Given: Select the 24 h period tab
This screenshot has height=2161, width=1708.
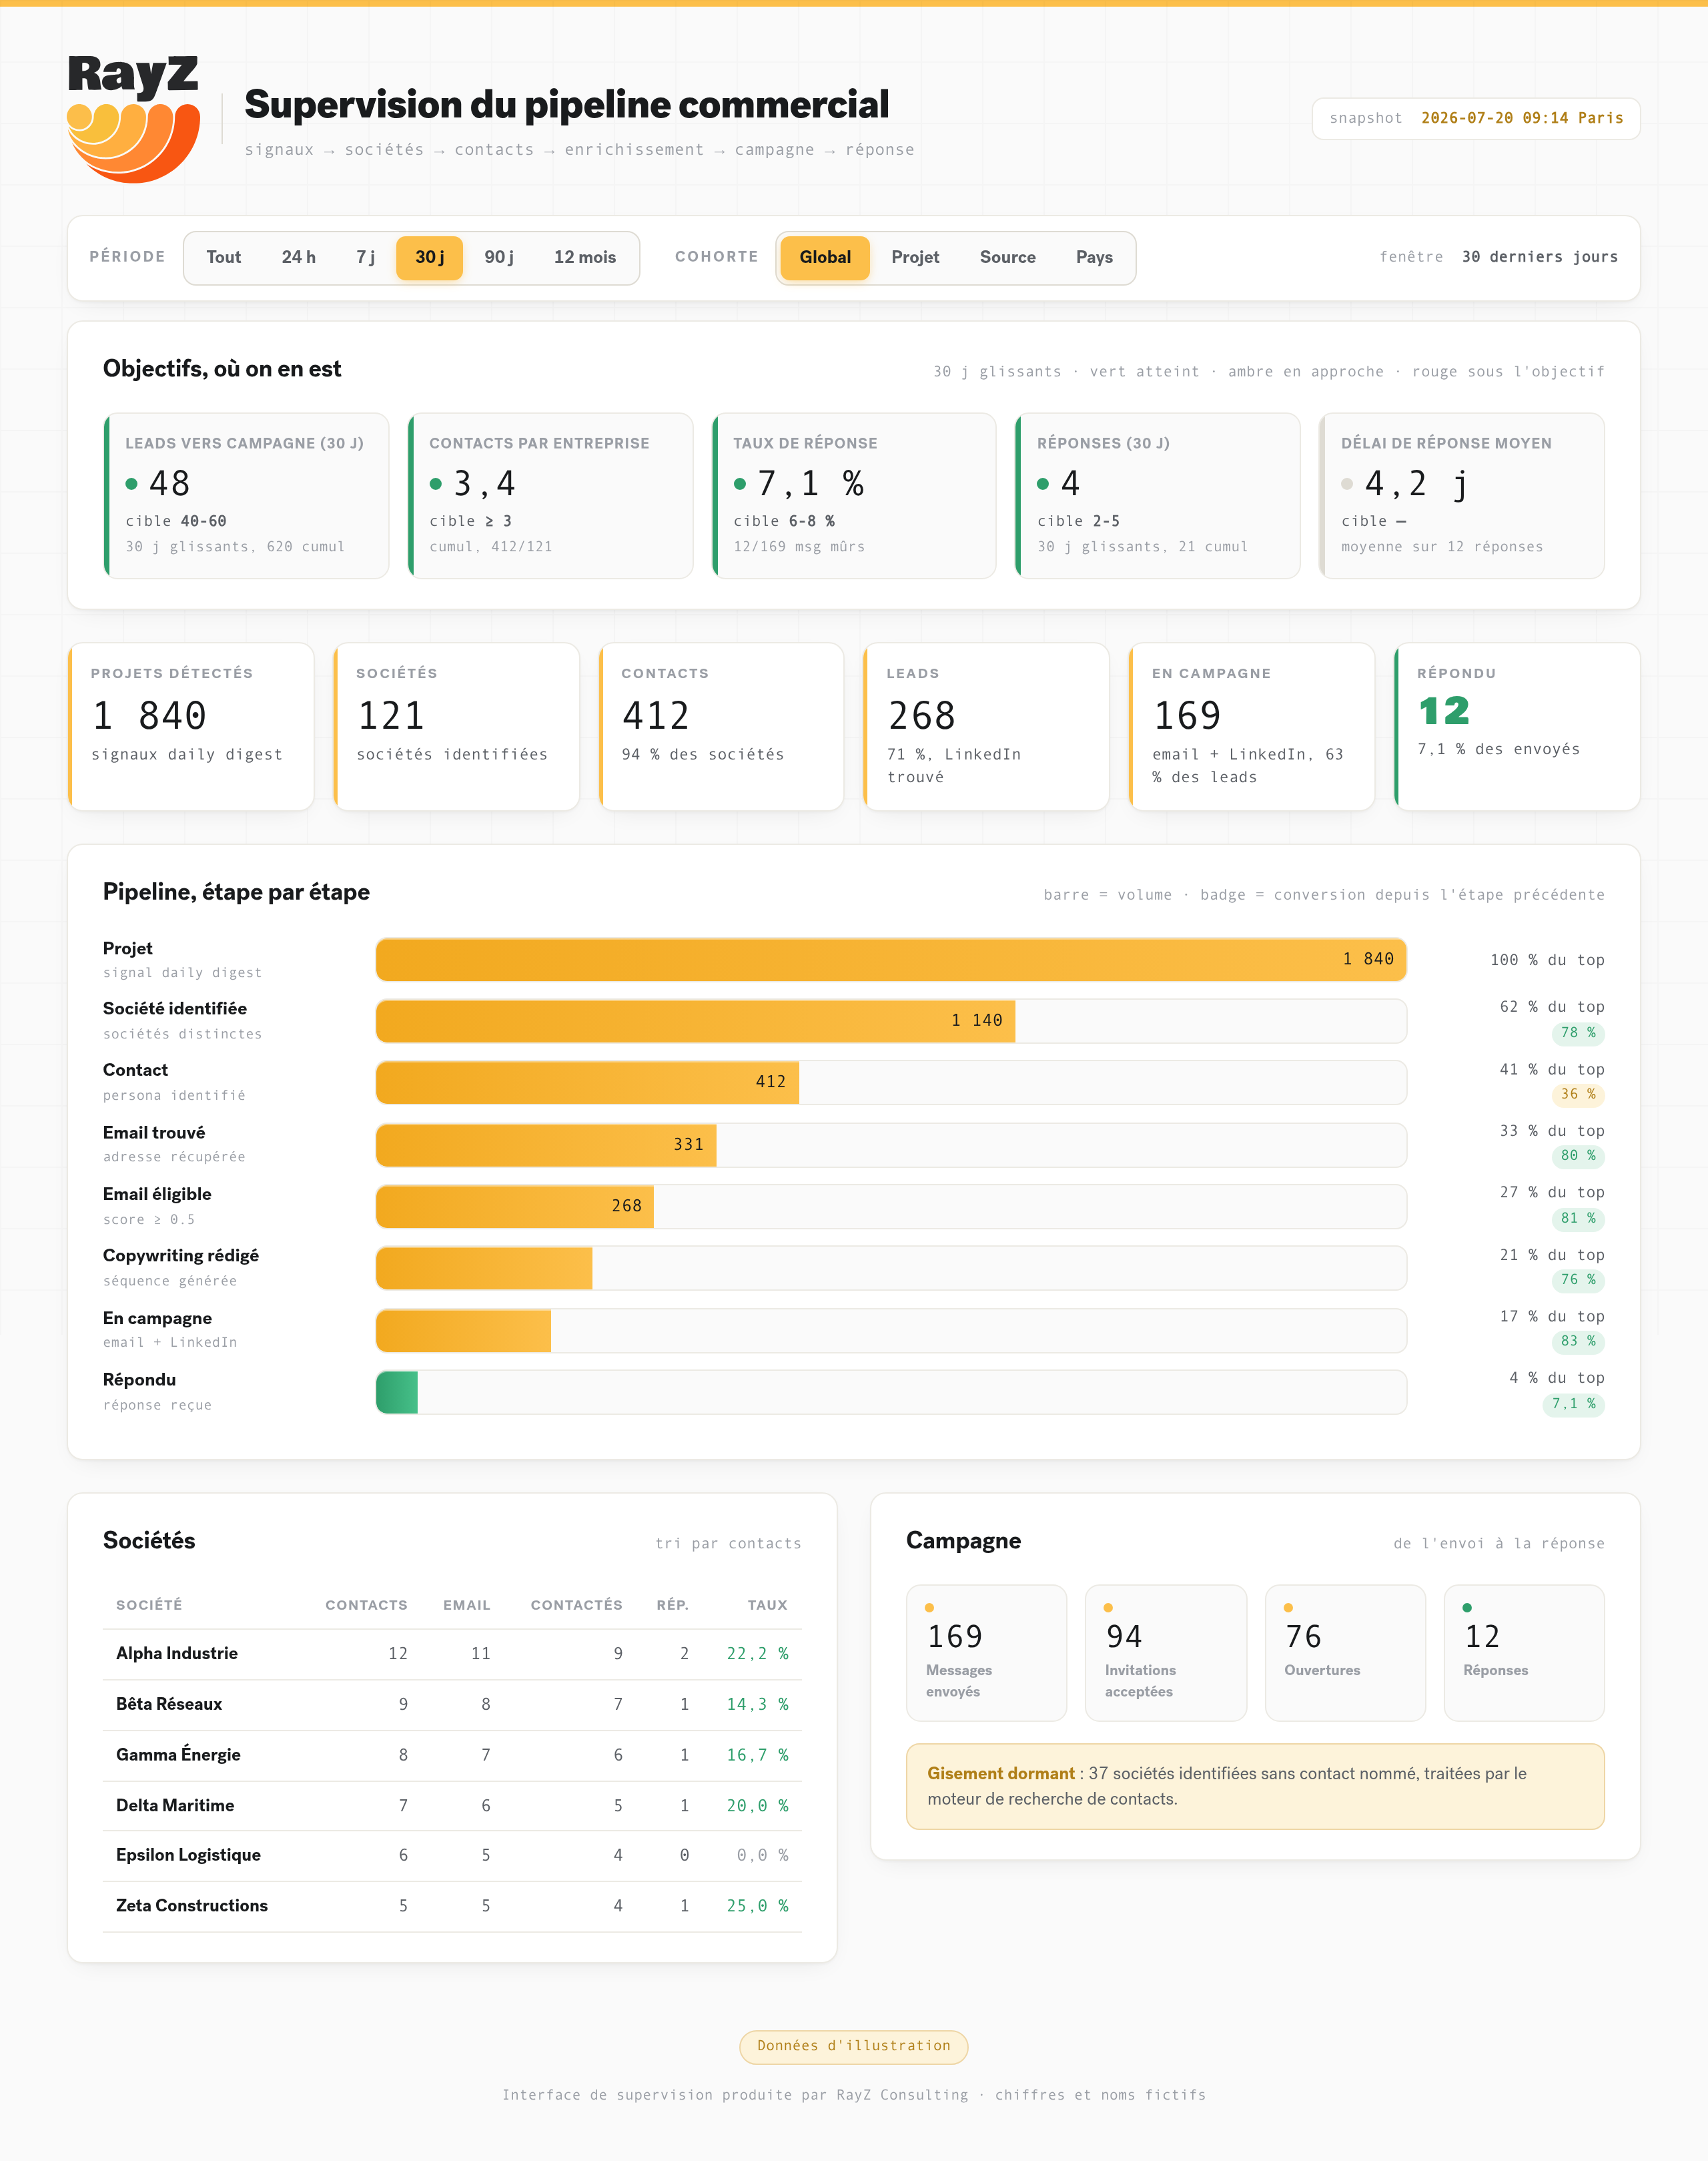Looking at the screenshot, I should pyautogui.click(x=298, y=257).
